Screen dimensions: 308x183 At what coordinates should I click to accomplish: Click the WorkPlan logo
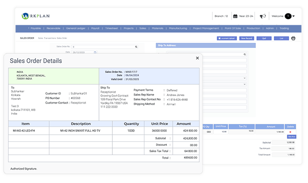(x=36, y=16)
